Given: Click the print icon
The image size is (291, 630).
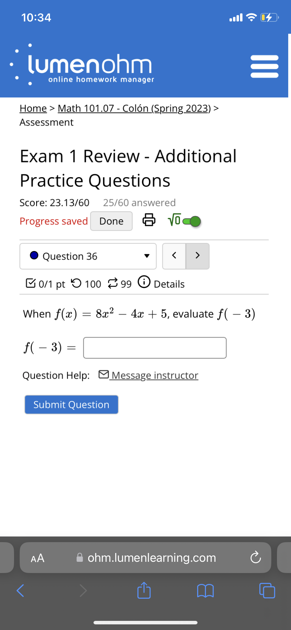Looking at the screenshot, I should tap(149, 220).
